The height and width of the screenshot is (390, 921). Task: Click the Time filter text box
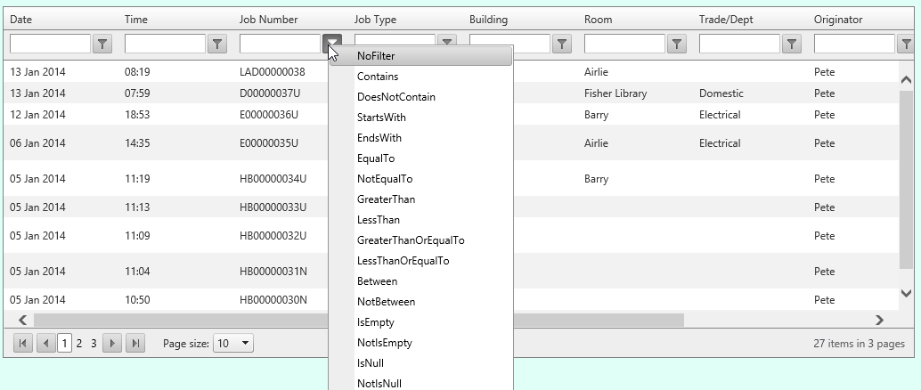tap(165, 44)
